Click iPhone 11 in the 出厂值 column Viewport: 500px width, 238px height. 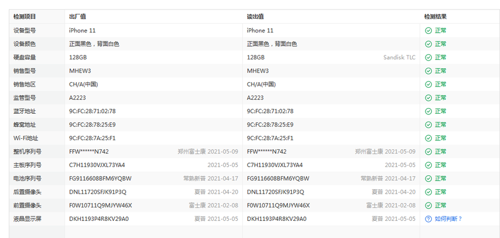[82, 31]
